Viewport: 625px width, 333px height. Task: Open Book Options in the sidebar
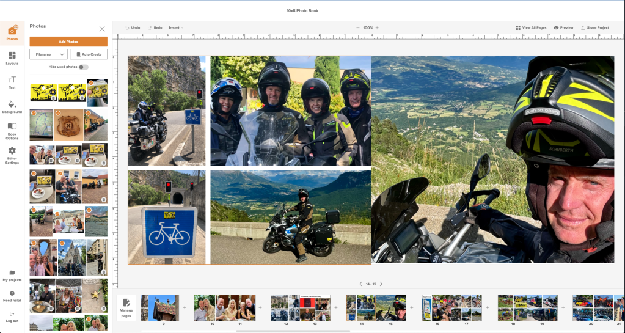pos(12,129)
